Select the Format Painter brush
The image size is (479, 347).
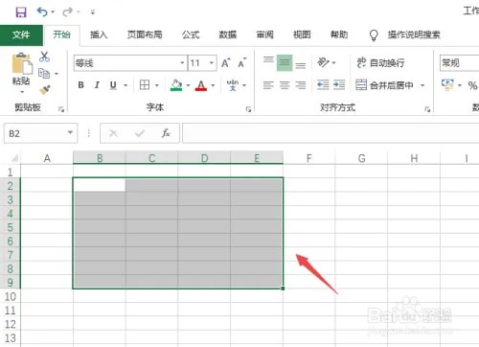[x=45, y=90]
